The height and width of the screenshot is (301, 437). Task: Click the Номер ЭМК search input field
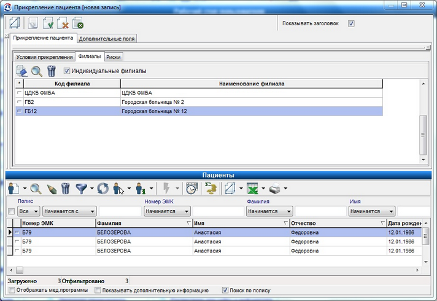click(218, 211)
